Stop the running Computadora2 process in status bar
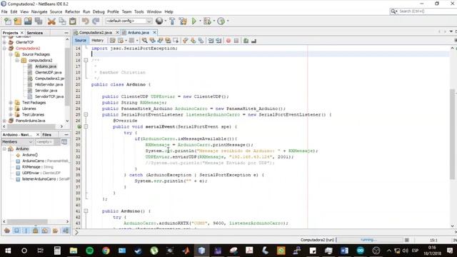 pyautogui.click(x=407, y=240)
